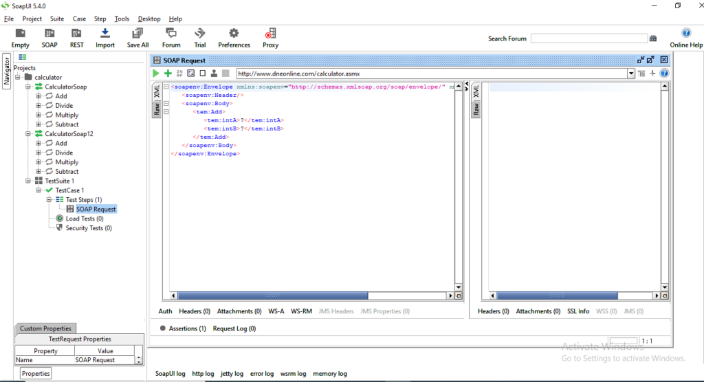Click the Import project icon
Viewport: 704px width, 382px height.
click(x=104, y=34)
